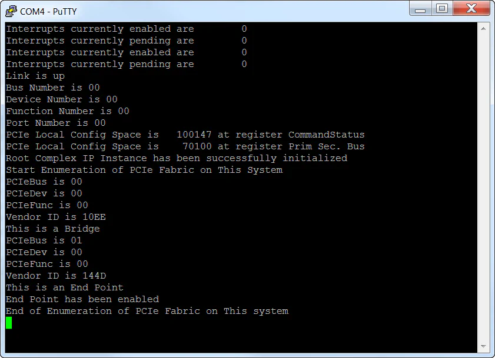
Task: Click the scrollbar down arrow
Action: 484,347
